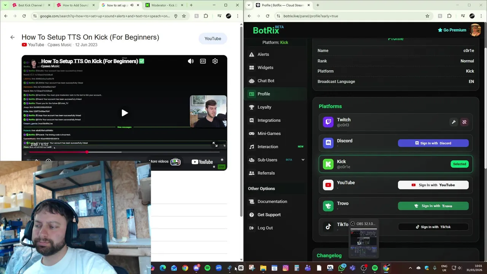This screenshot has width=487, height=274.
Task: Click Sign in with Trovo button
Action: 433,206
